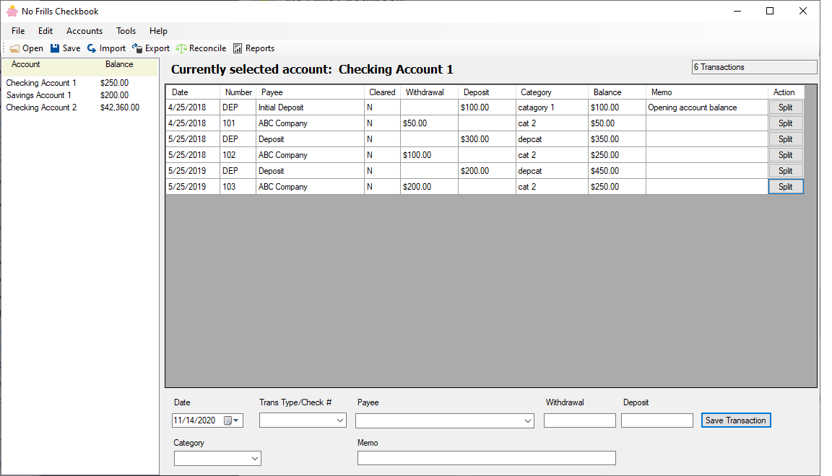Click inside the Memo input field
This screenshot has height=476, width=832.
point(486,457)
